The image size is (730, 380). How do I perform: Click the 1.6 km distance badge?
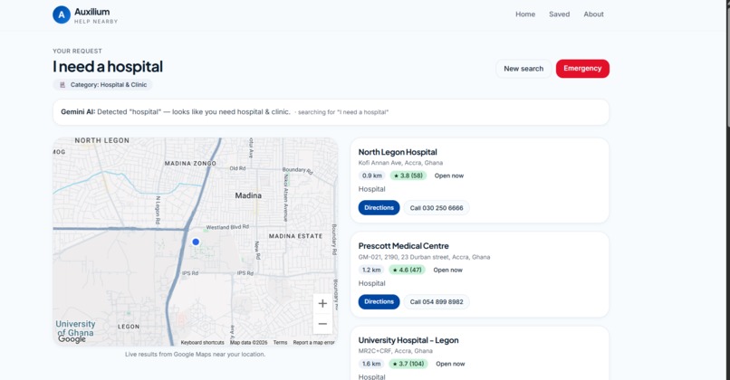371,364
